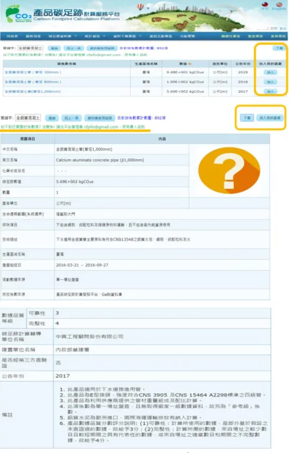Expand the 碳足跡資料庫 dropdown menu
Viewport: 289px width, 453px height.
(x=62, y=36)
